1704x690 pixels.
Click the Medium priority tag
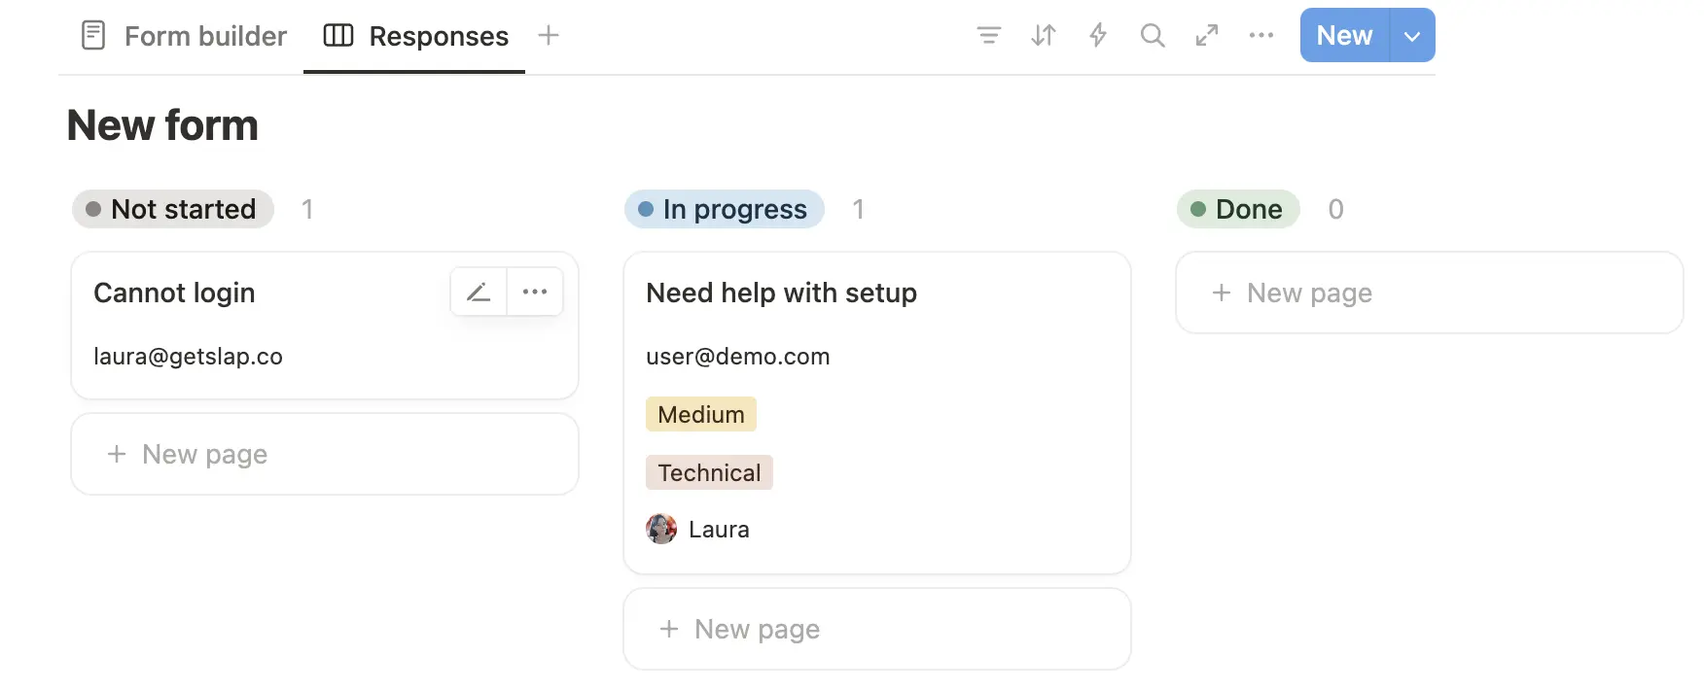tap(701, 414)
